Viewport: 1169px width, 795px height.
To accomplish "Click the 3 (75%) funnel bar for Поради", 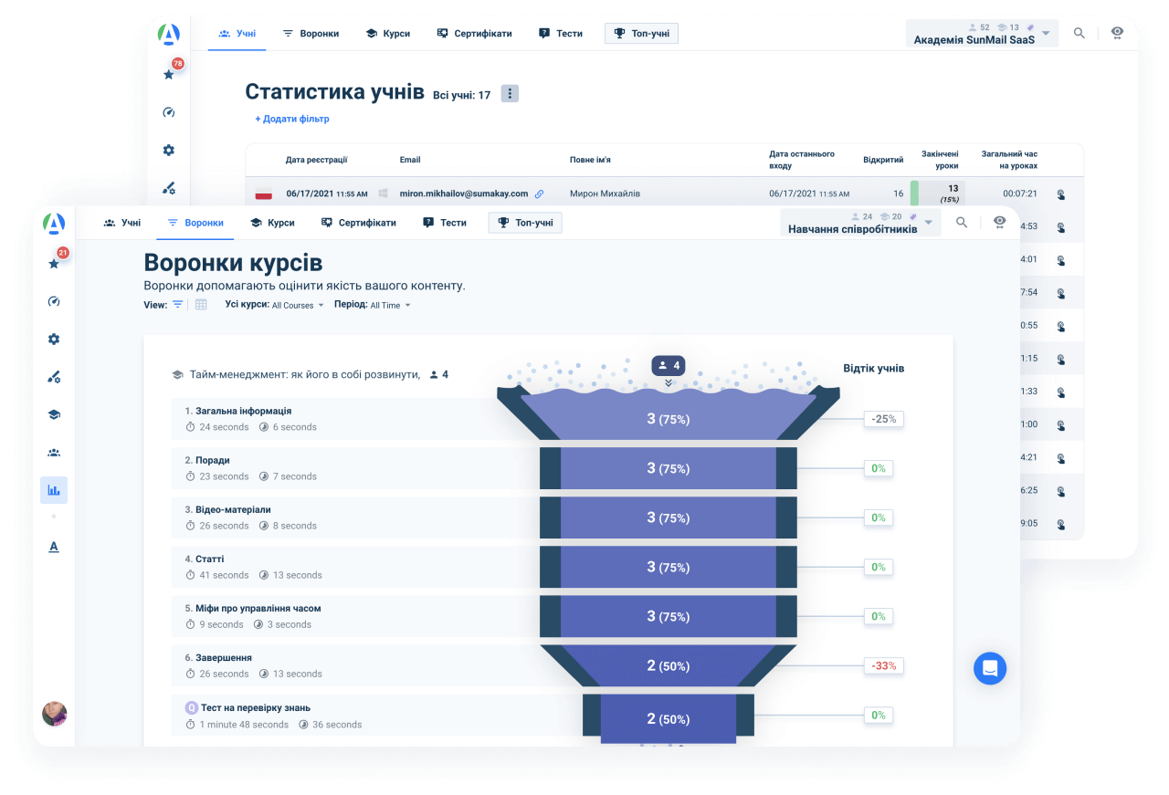I will 668,468.
